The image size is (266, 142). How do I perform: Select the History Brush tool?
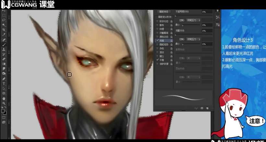point(4,54)
